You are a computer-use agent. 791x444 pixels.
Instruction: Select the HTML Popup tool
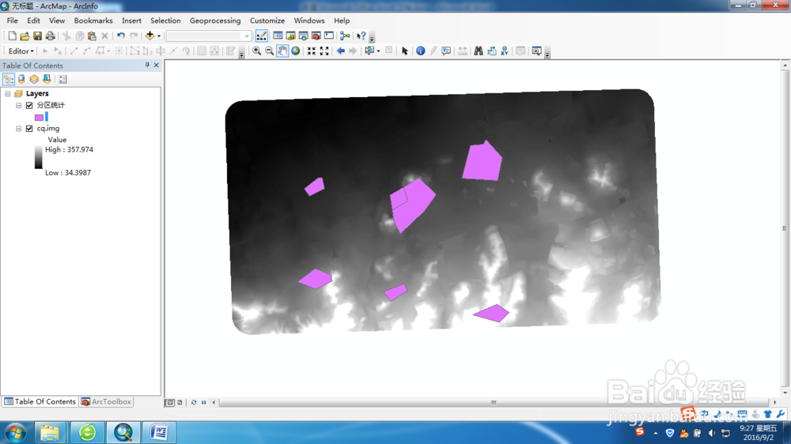point(446,51)
